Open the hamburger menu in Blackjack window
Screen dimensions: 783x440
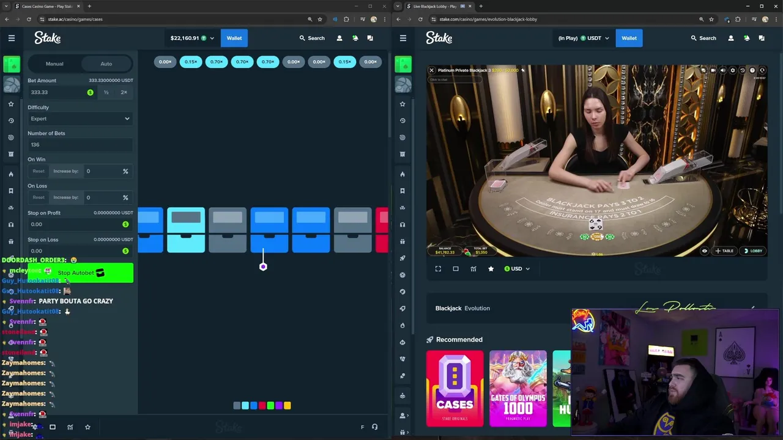click(x=403, y=38)
